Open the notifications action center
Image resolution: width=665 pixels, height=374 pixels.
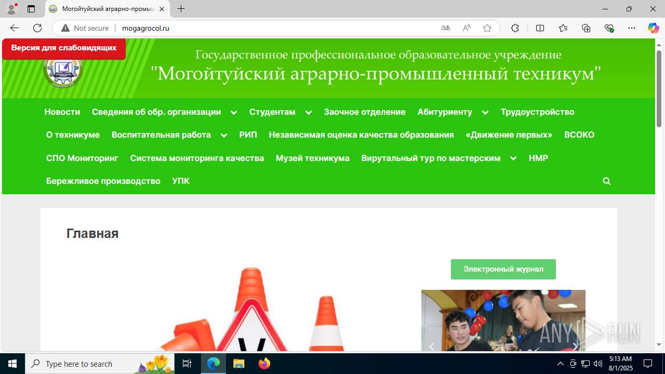(x=648, y=364)
